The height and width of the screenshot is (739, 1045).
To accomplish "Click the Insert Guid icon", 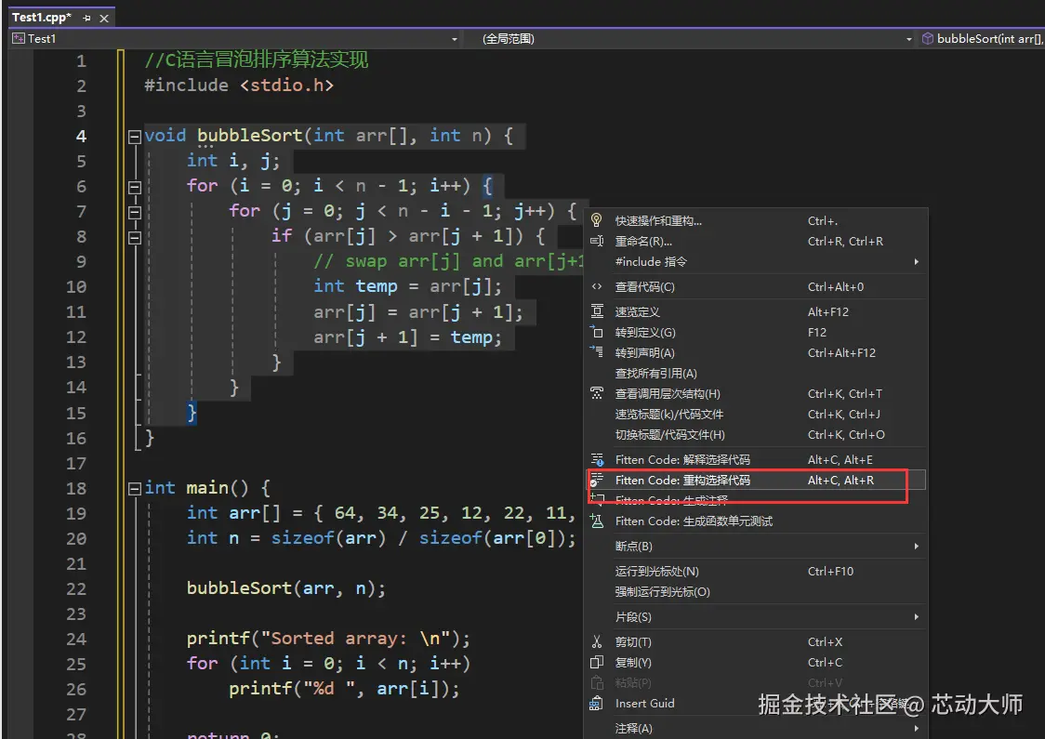I will pos(597,703).
